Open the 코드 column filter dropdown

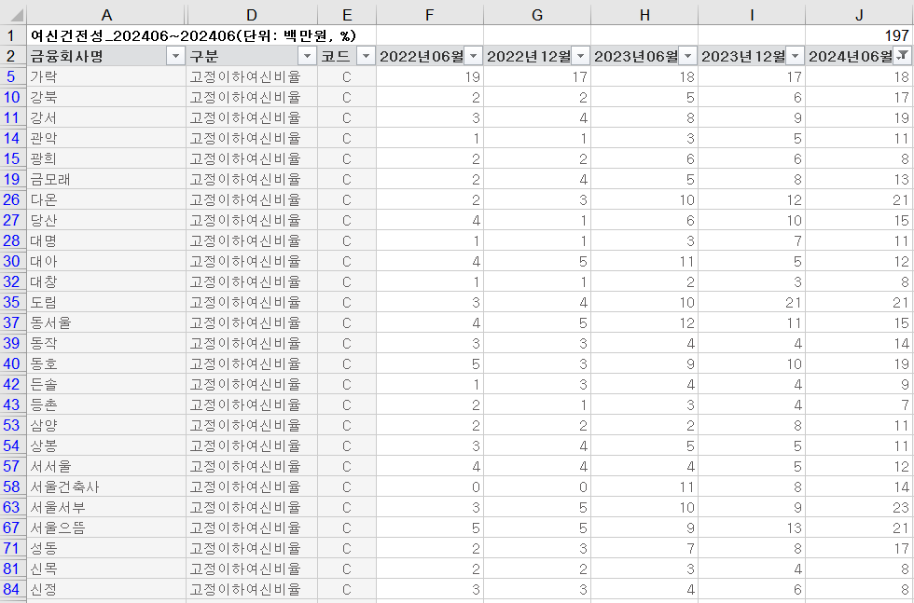point(366,56)
